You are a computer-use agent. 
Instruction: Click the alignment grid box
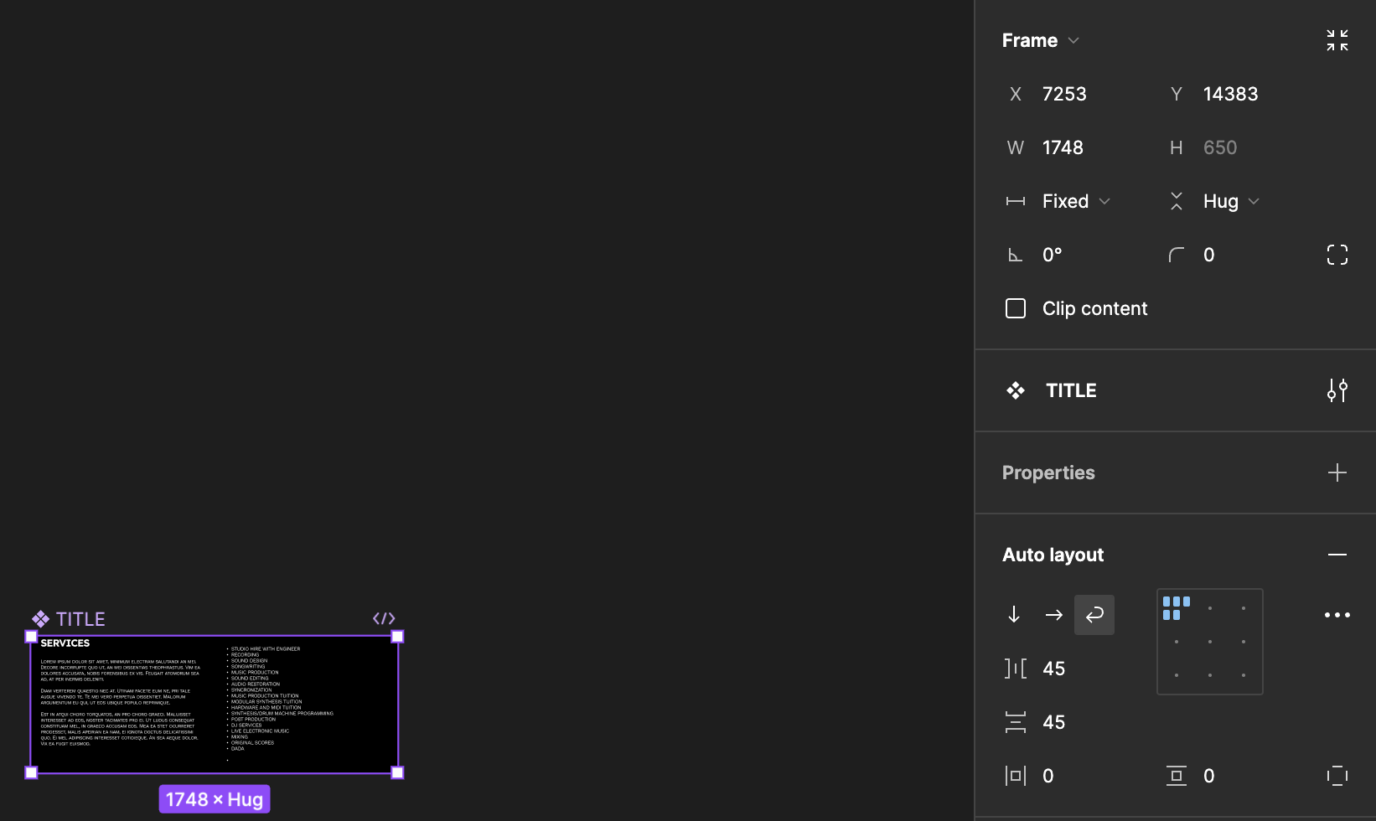(x=1210, y=642)
